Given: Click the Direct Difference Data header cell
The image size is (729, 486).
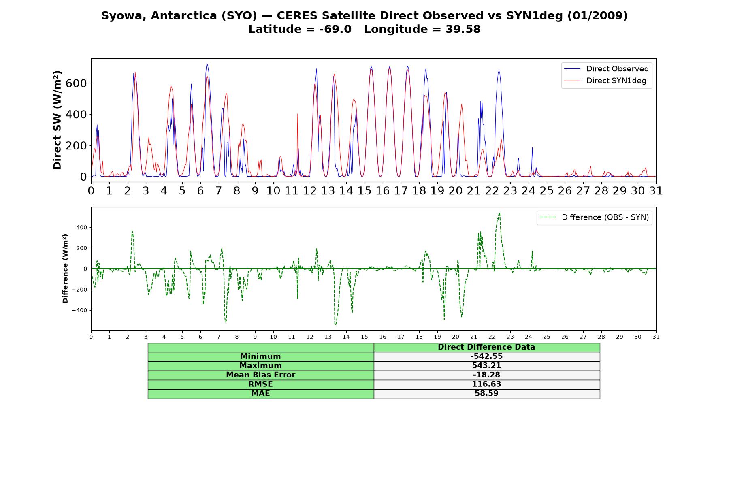Looking at the screenshot, I should pos(486,347).
